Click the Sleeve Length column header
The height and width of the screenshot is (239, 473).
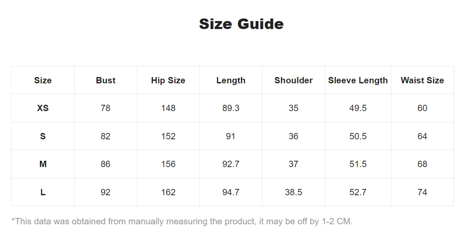point(358,80)
